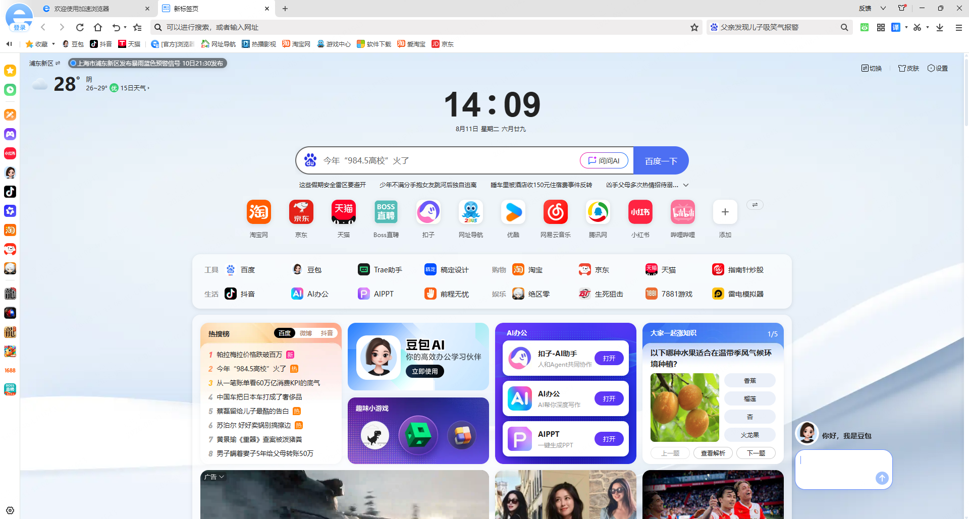Switch hot search list to 抖音
Image resolution: width=969 pixels, height=519 pixels.
click(327, 333)
